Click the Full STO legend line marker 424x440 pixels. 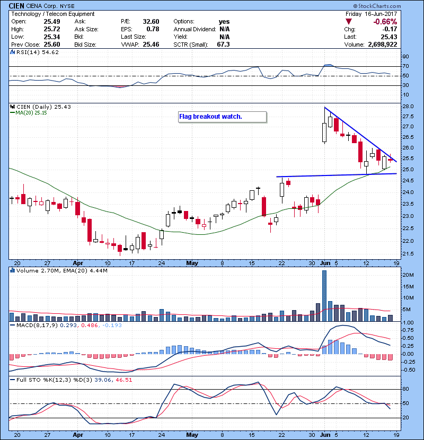(12, 380)
